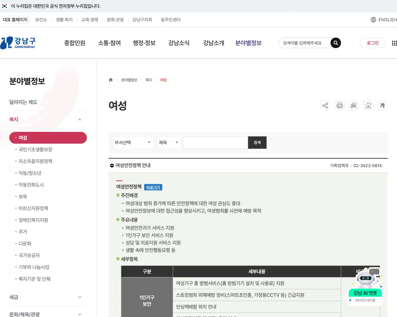Click the Gangnam-gu logo
397x317 pixels.
[x=18, y=43]
